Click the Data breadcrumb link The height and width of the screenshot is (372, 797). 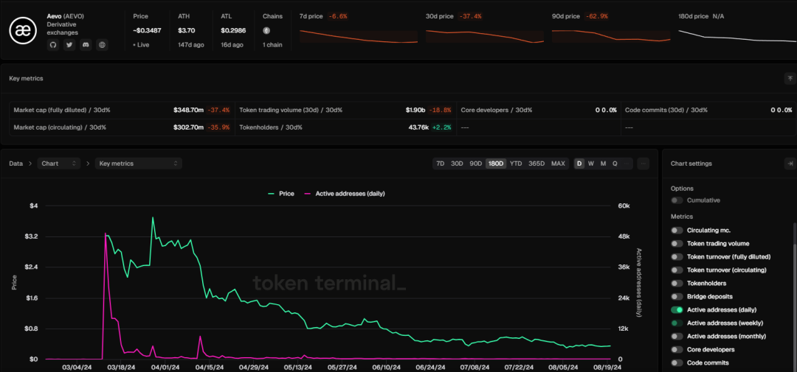point(15,164)
